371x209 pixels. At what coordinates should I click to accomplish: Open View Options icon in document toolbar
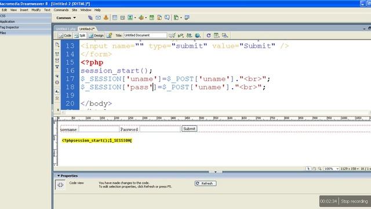216,35
